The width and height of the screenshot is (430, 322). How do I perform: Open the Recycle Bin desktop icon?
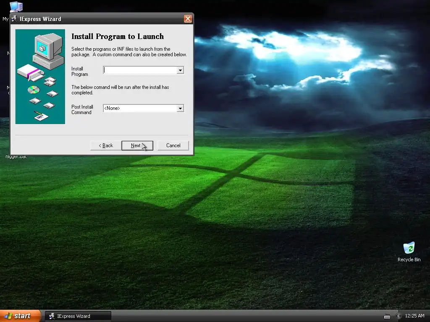coord(409,248)
